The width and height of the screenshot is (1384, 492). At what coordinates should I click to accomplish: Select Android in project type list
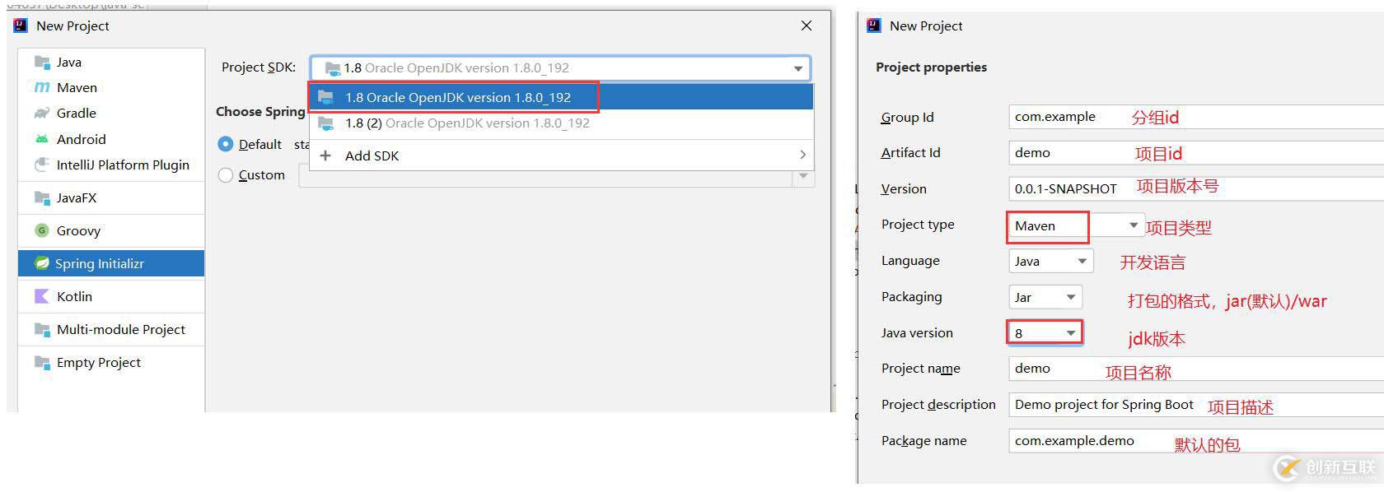111,139
